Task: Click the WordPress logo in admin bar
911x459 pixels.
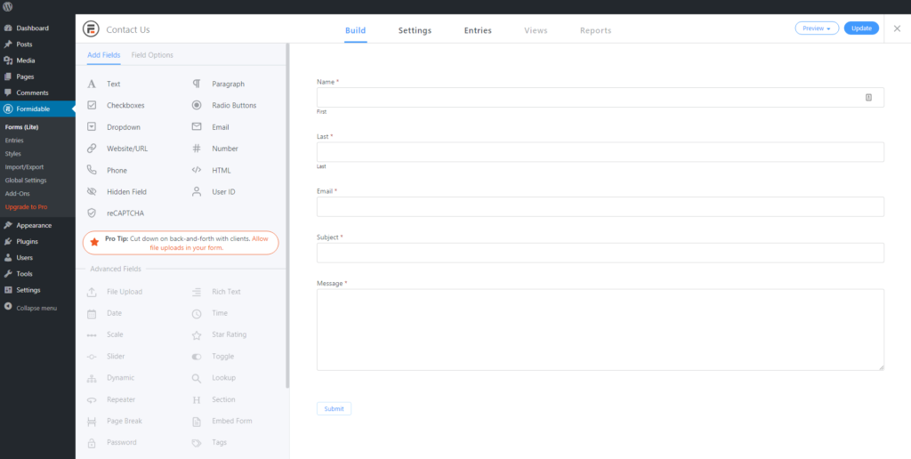Action: click(x=7, y=7)
